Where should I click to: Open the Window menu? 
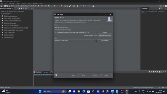click(x=35, y=3)
